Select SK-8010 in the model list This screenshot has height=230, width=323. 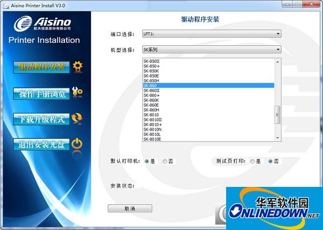point(208,115)
